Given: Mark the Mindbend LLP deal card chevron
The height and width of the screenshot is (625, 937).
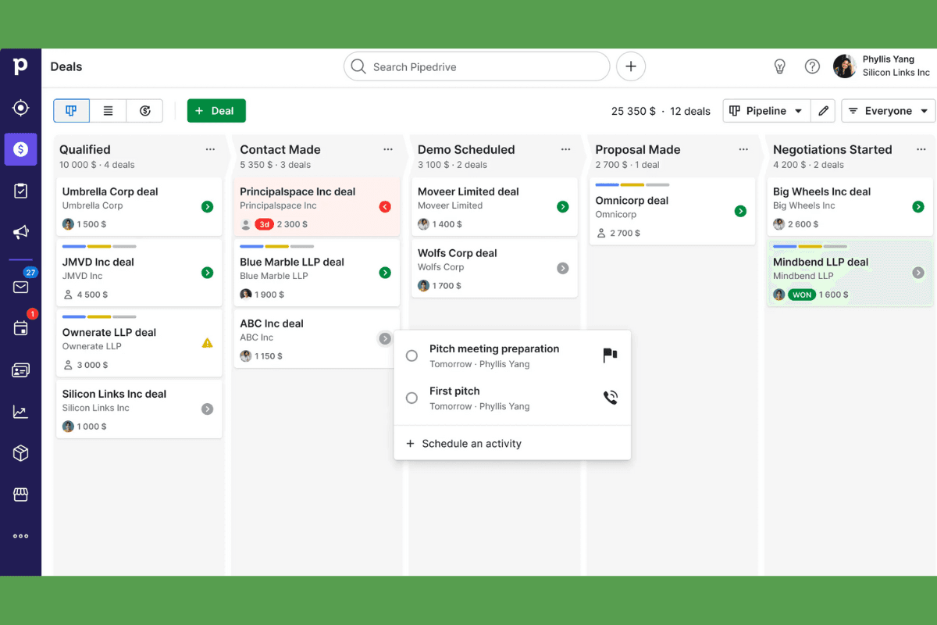Looking at the screenshot, I should (x=918, y=273).
